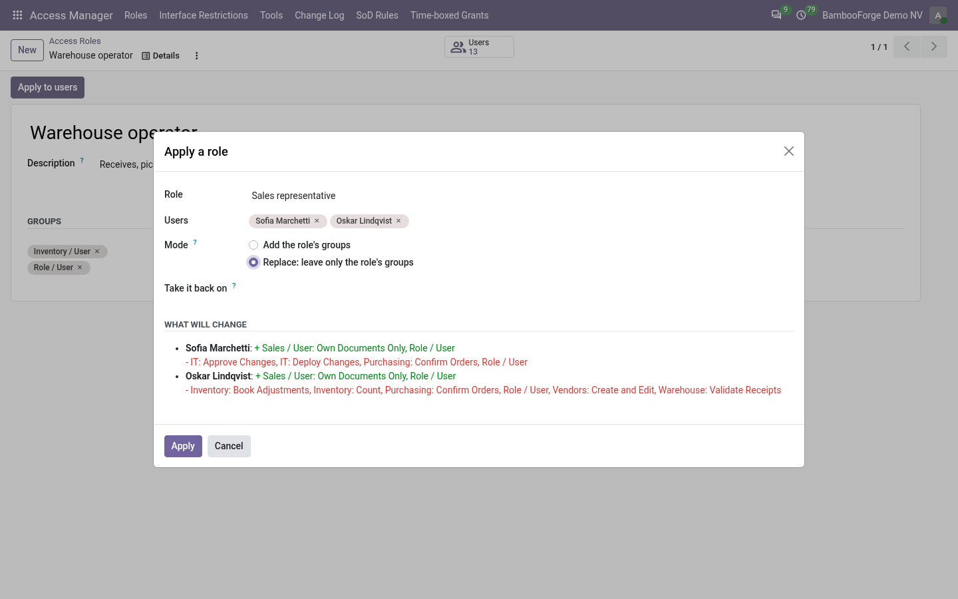Go to the previous record arrow
This screenshot has height=599, width=958.
pyautogui.click(x=907, y=47)
